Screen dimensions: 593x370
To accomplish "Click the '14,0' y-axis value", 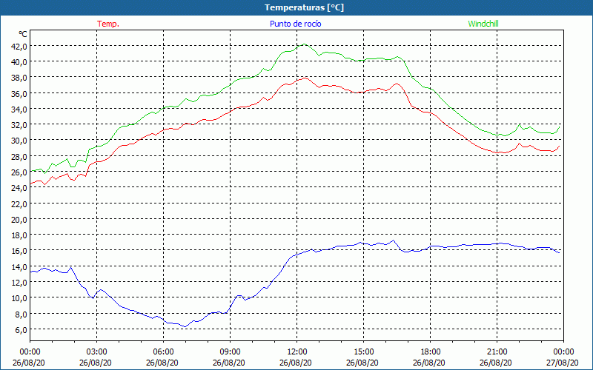I will [20, 266].
